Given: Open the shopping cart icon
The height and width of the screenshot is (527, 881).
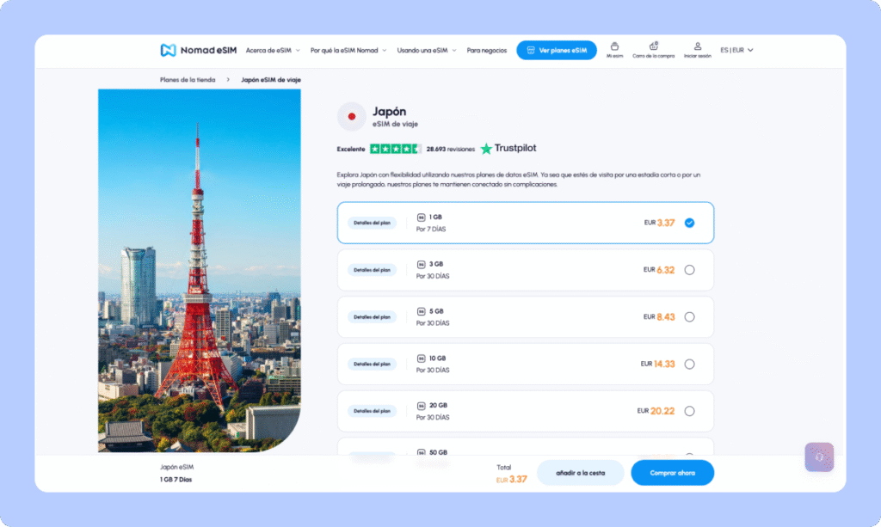Looking at the screenshot, I should pos(654,46).
